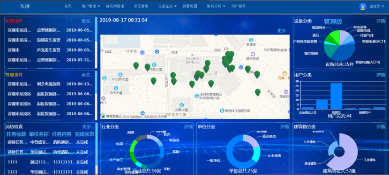Open 详情 for 用户分类 chart

(381, 75)
